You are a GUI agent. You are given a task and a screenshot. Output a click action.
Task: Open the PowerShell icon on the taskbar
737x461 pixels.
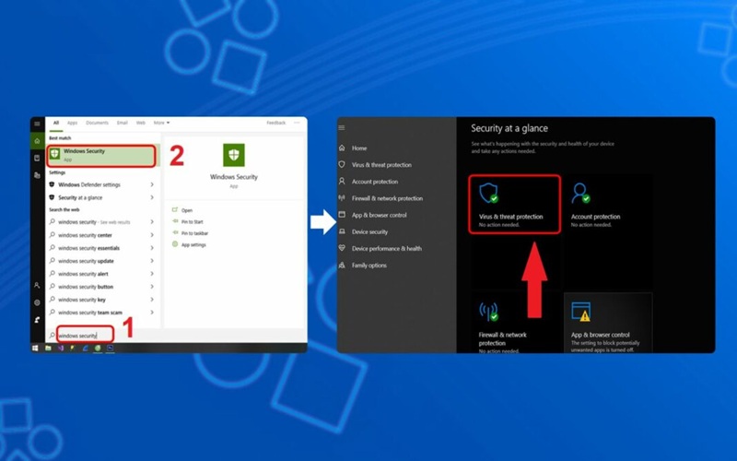point(110,349)
